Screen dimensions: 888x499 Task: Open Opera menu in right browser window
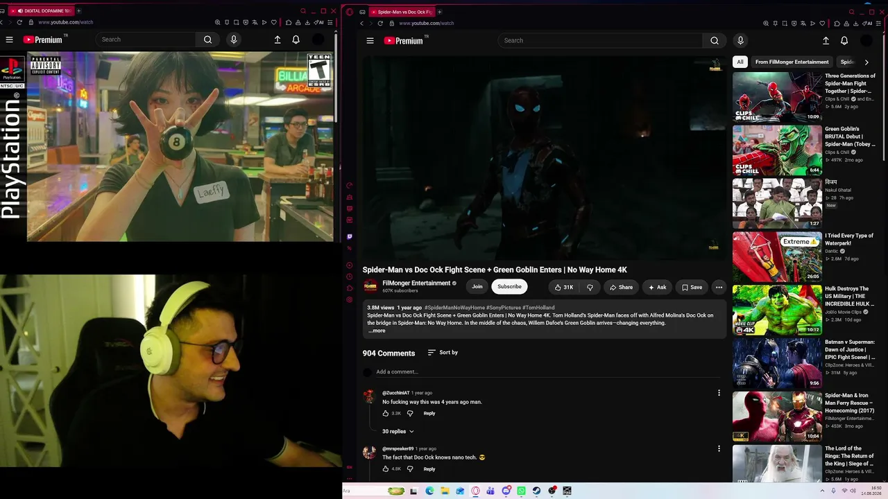350,12
